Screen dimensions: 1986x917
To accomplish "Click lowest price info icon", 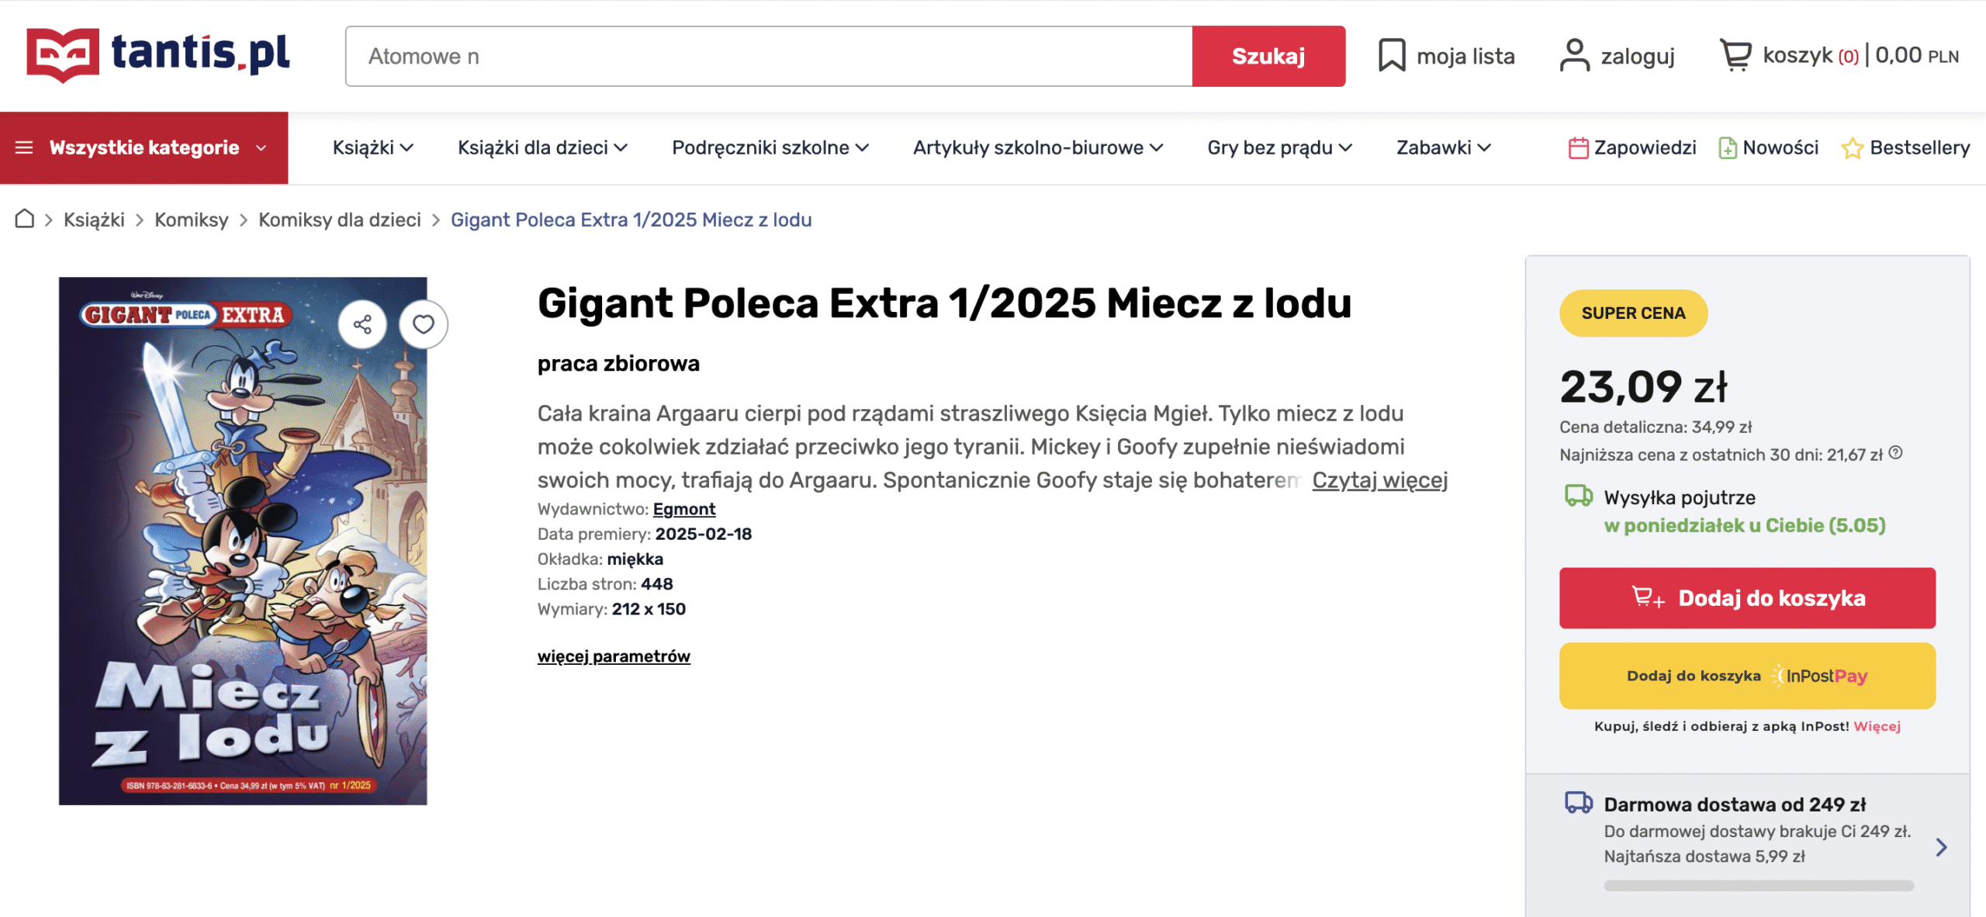I will [1896, 453].
